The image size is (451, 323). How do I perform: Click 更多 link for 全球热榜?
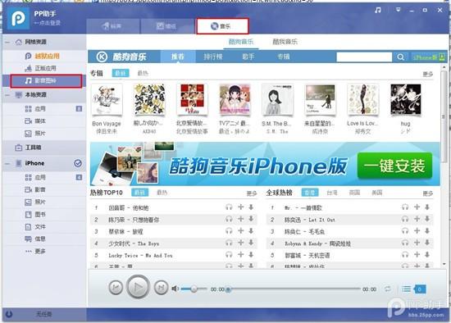coord(428,193)
